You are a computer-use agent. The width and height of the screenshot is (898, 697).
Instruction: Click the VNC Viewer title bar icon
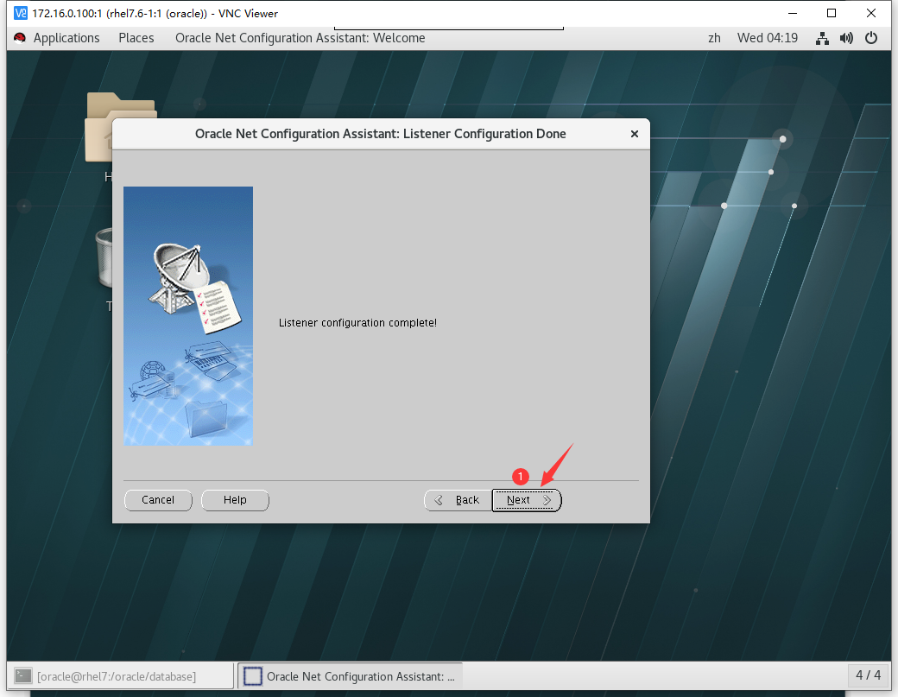(21, 13)
